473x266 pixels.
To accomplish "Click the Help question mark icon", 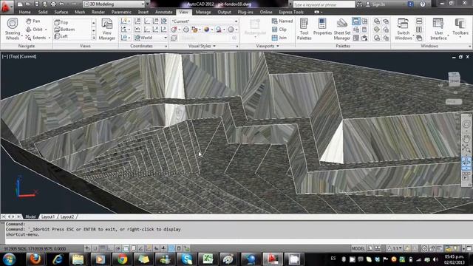I will [x=423, y=4].
